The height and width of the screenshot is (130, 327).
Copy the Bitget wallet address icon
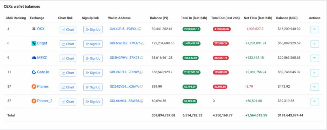(143, 43)
